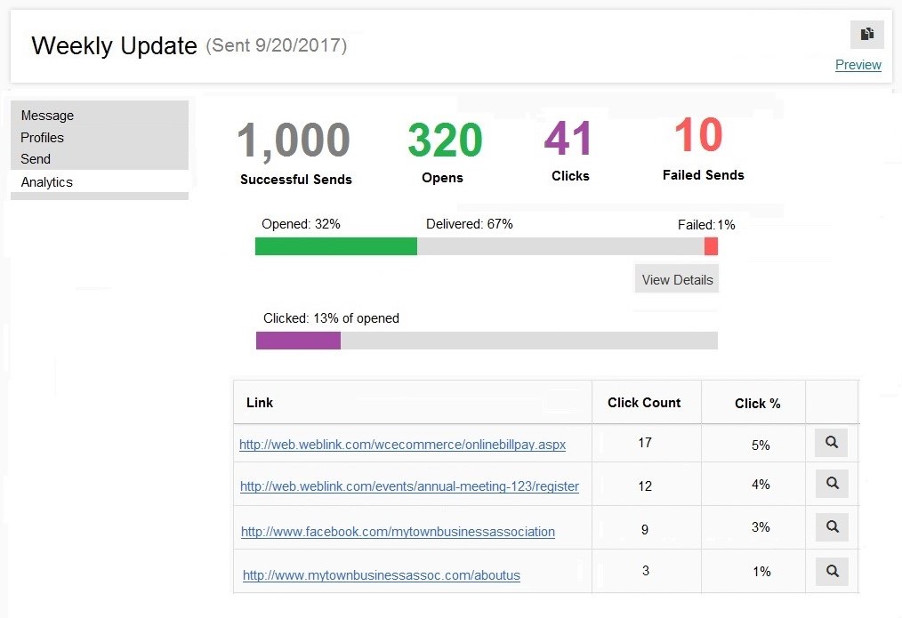Click the click count value 9
The height and width of the screenshot is (618, 902).
pyautogui.click(x=645, y=529)
